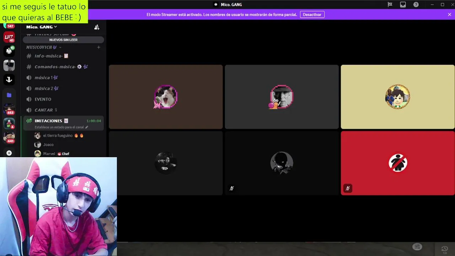
Task: Select the cat avatar participant tile
Action: click(166, 97)
